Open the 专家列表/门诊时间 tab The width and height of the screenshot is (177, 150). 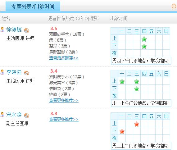tap(33, 6)
